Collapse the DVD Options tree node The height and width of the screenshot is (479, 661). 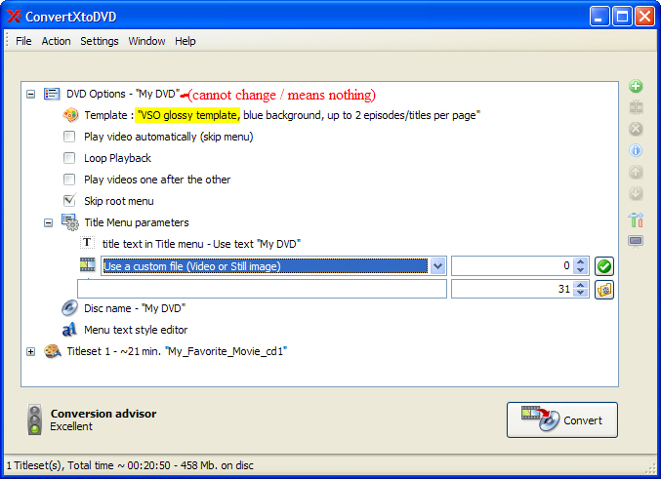click(x=31, y=94)
